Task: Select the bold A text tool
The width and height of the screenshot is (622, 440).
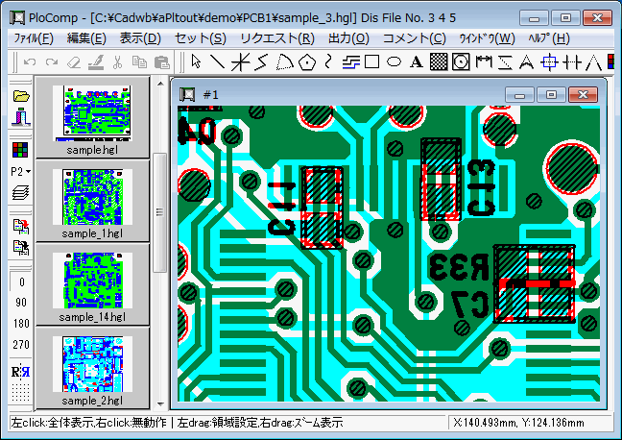Action: pyautogui.click(x=417, y=61)
